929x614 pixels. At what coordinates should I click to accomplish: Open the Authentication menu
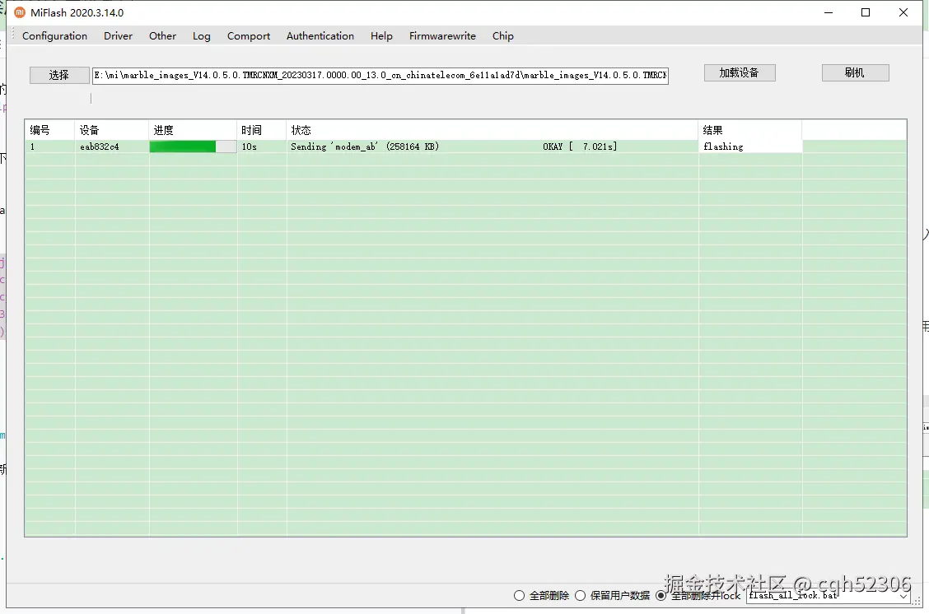coord(320,36)
